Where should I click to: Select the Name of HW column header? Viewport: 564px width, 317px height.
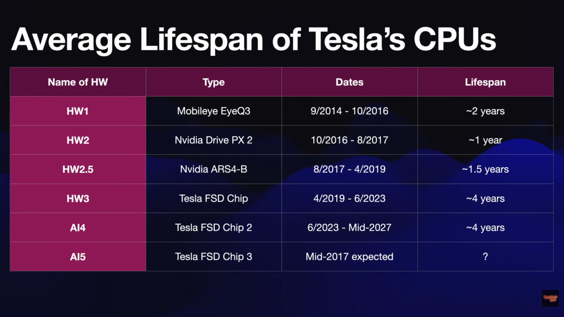tap(78, 82)
